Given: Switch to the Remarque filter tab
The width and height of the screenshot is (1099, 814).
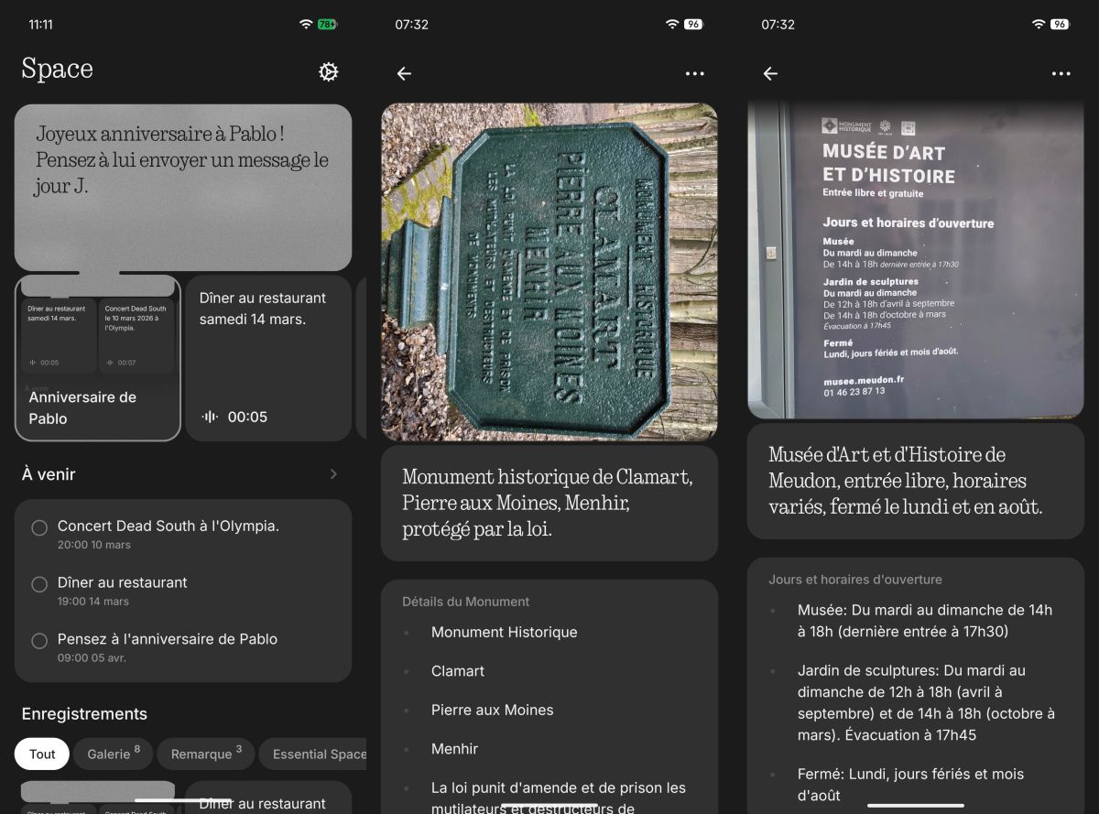Looking at the screenshot, I should (206, 754).
